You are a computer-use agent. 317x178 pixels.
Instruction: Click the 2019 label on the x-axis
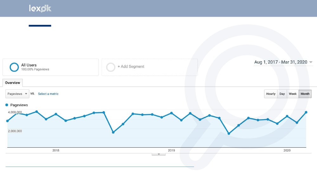coord(171,150)
